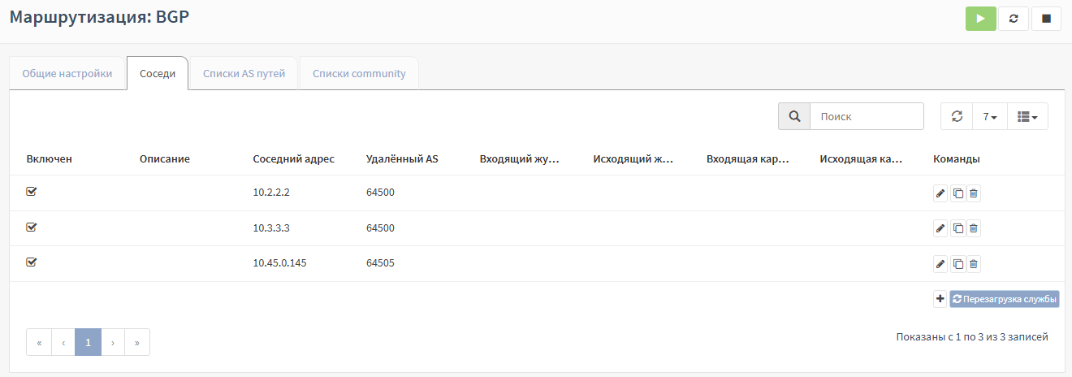Open the Списки AS путей tab

[x=244, y=73]
